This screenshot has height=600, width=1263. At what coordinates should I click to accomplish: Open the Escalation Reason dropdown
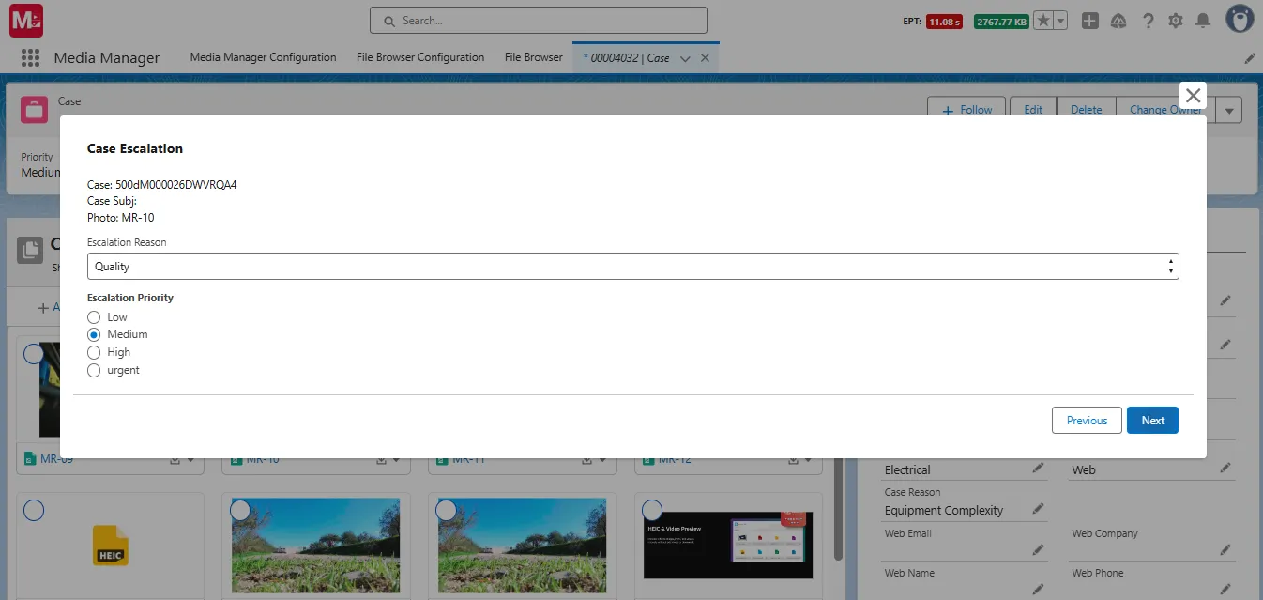632,267
